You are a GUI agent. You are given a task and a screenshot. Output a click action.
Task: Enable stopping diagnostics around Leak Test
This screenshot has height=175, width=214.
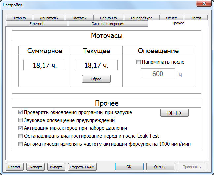coord(20,136)
